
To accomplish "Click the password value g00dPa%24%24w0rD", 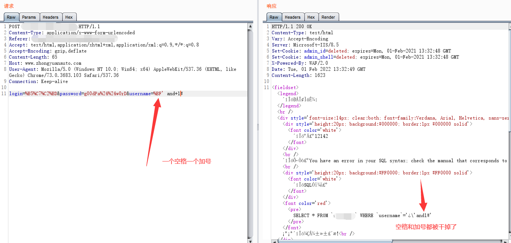I will point(105,94).
